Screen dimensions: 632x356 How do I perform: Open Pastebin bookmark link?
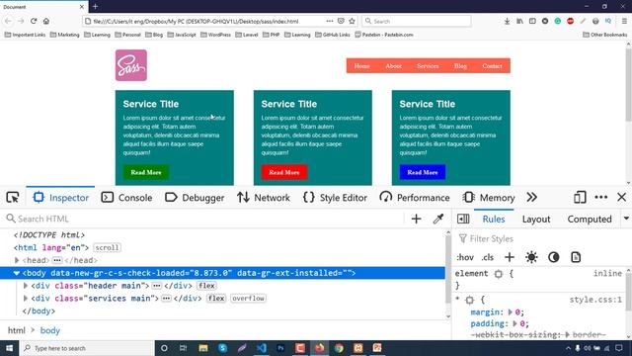384,35
